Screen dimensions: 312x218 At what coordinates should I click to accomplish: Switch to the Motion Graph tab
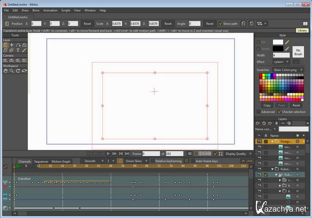tap(61, 161)
